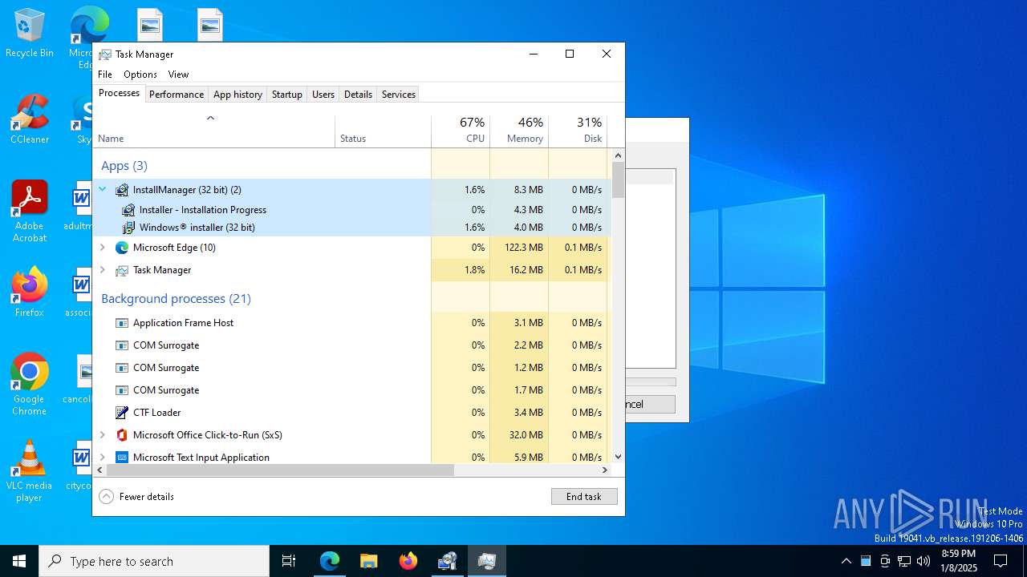This screenshot has width=1027, height=577.
Task: Switch to the Details tab
Action: pyautogui.click(x=358, y=95)
